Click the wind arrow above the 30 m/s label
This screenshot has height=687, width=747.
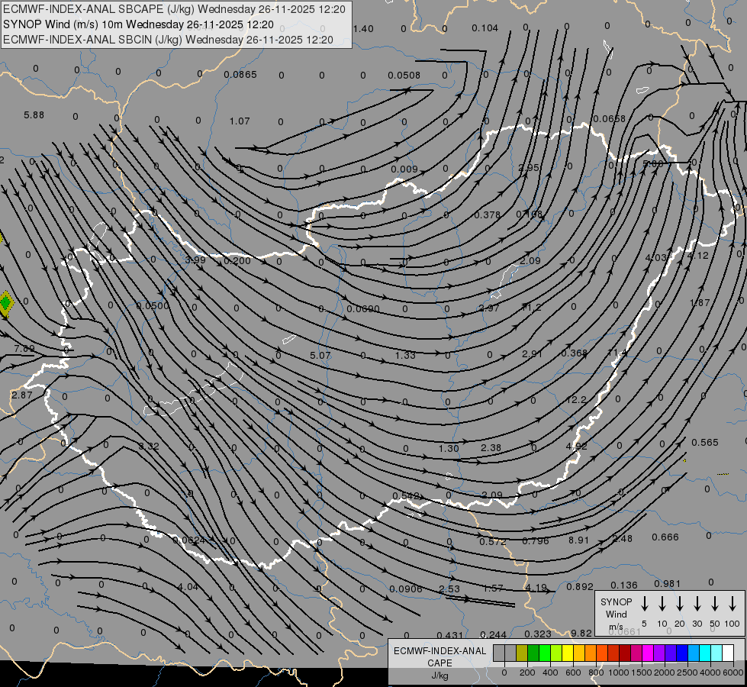(697, 604)
